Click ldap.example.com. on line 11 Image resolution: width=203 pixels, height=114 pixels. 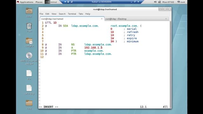point(98,54)
